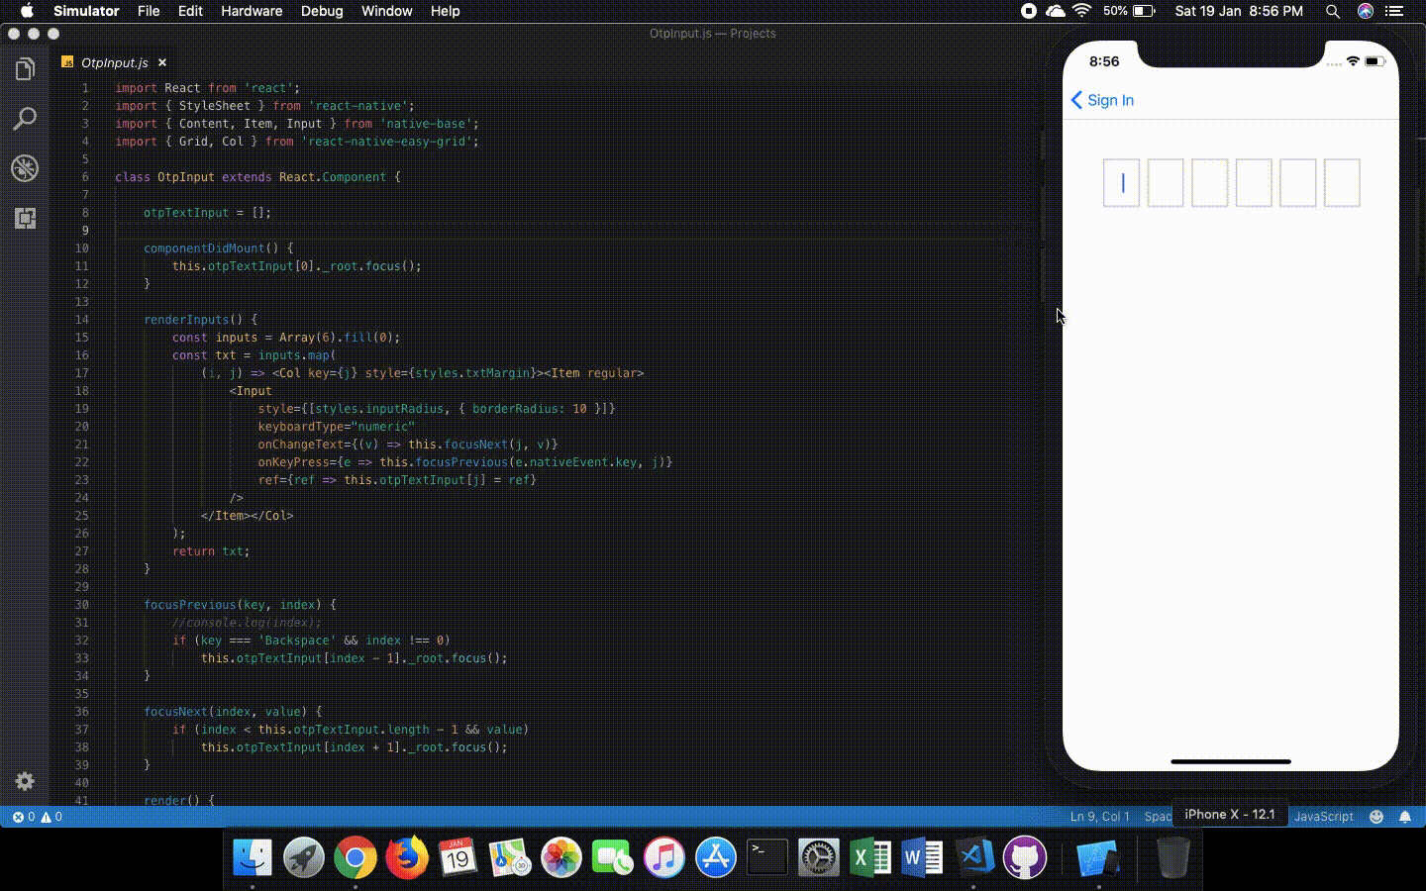
Task: Open the Search panel magnifier icon
Action: 25,119
